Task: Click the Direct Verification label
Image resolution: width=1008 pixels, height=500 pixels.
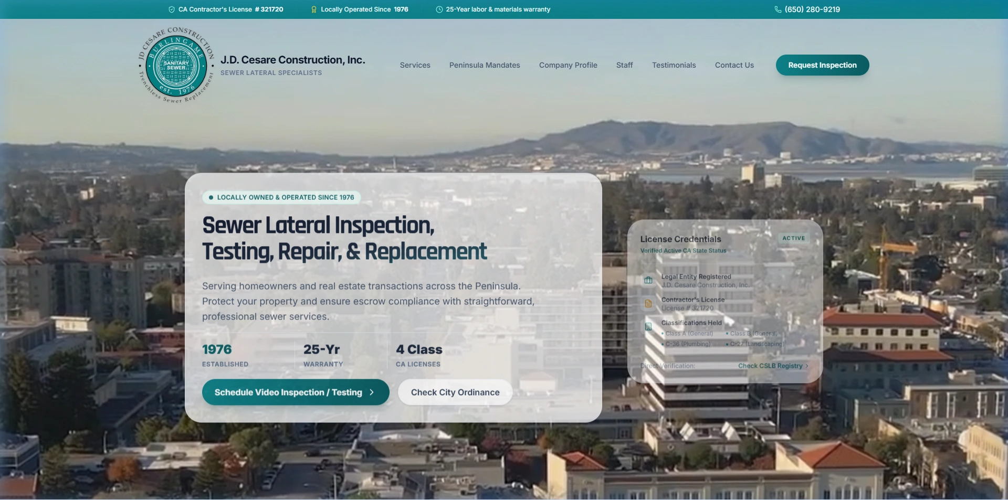Action: [x=668, y=366]
